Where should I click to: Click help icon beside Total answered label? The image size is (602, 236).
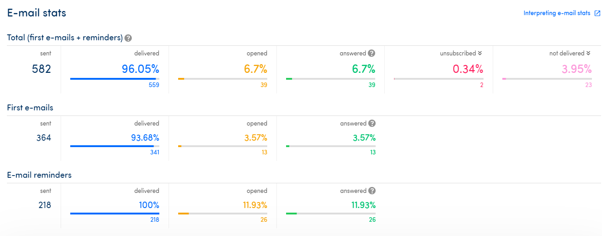pyautogui.click(x=371, y=53)
